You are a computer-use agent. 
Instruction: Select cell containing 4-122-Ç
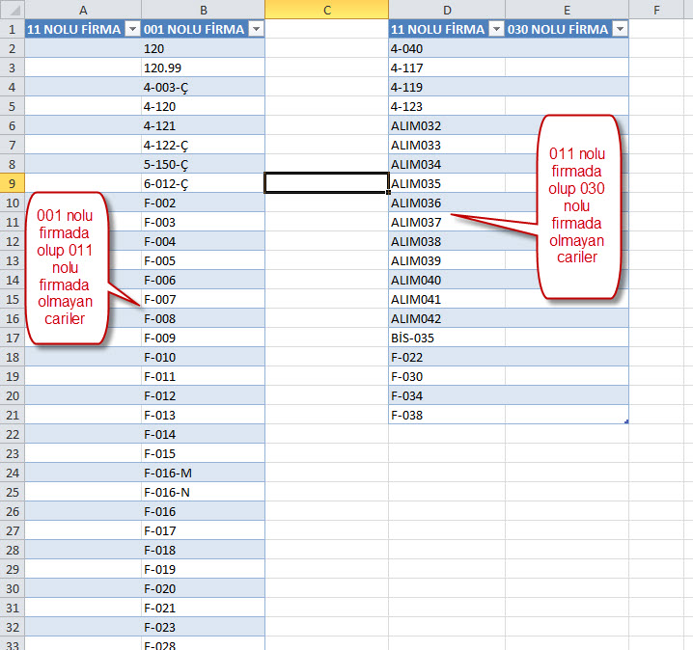pos(204,145)
